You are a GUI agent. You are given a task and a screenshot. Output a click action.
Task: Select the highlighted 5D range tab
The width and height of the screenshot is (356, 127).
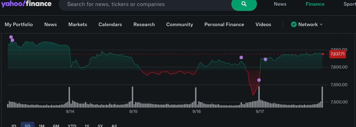coord(27,125)
